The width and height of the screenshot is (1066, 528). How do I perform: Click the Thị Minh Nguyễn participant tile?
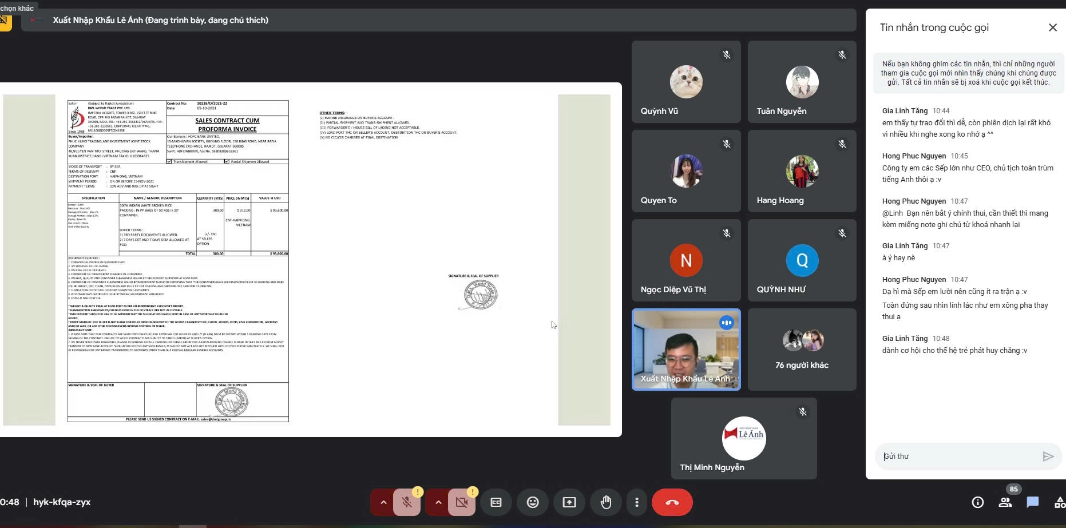click(x=743, y=439)
